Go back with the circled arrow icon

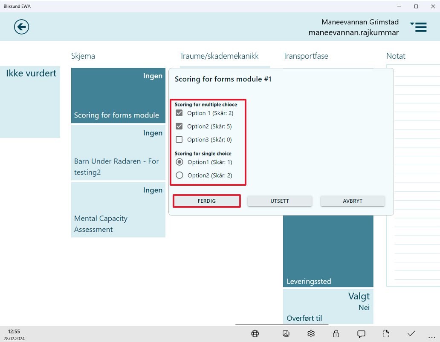pos(22,27)
